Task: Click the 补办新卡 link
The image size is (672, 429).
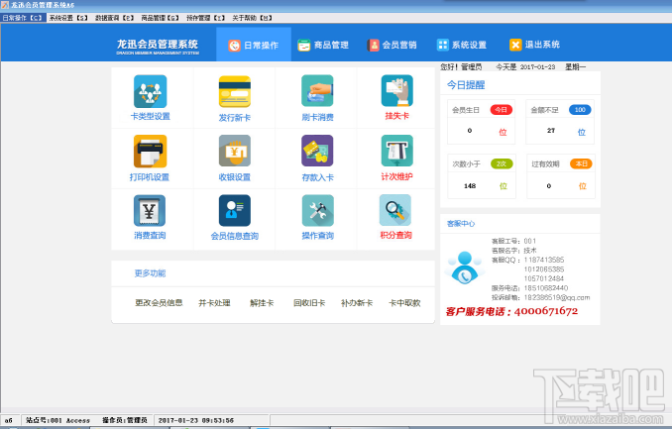Action: coord(357,303)
